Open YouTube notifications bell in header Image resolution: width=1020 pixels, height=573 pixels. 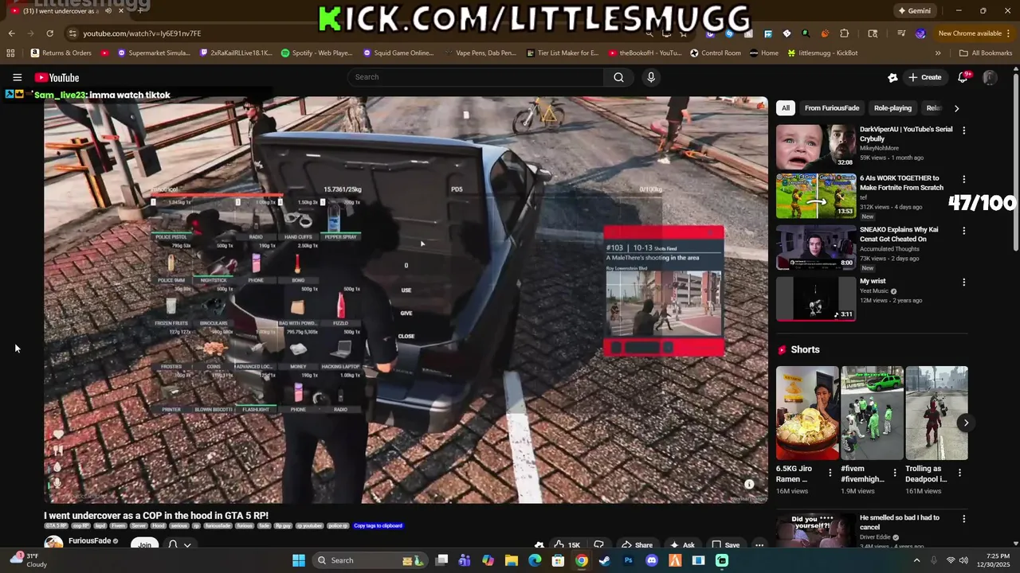coord(963,77)
